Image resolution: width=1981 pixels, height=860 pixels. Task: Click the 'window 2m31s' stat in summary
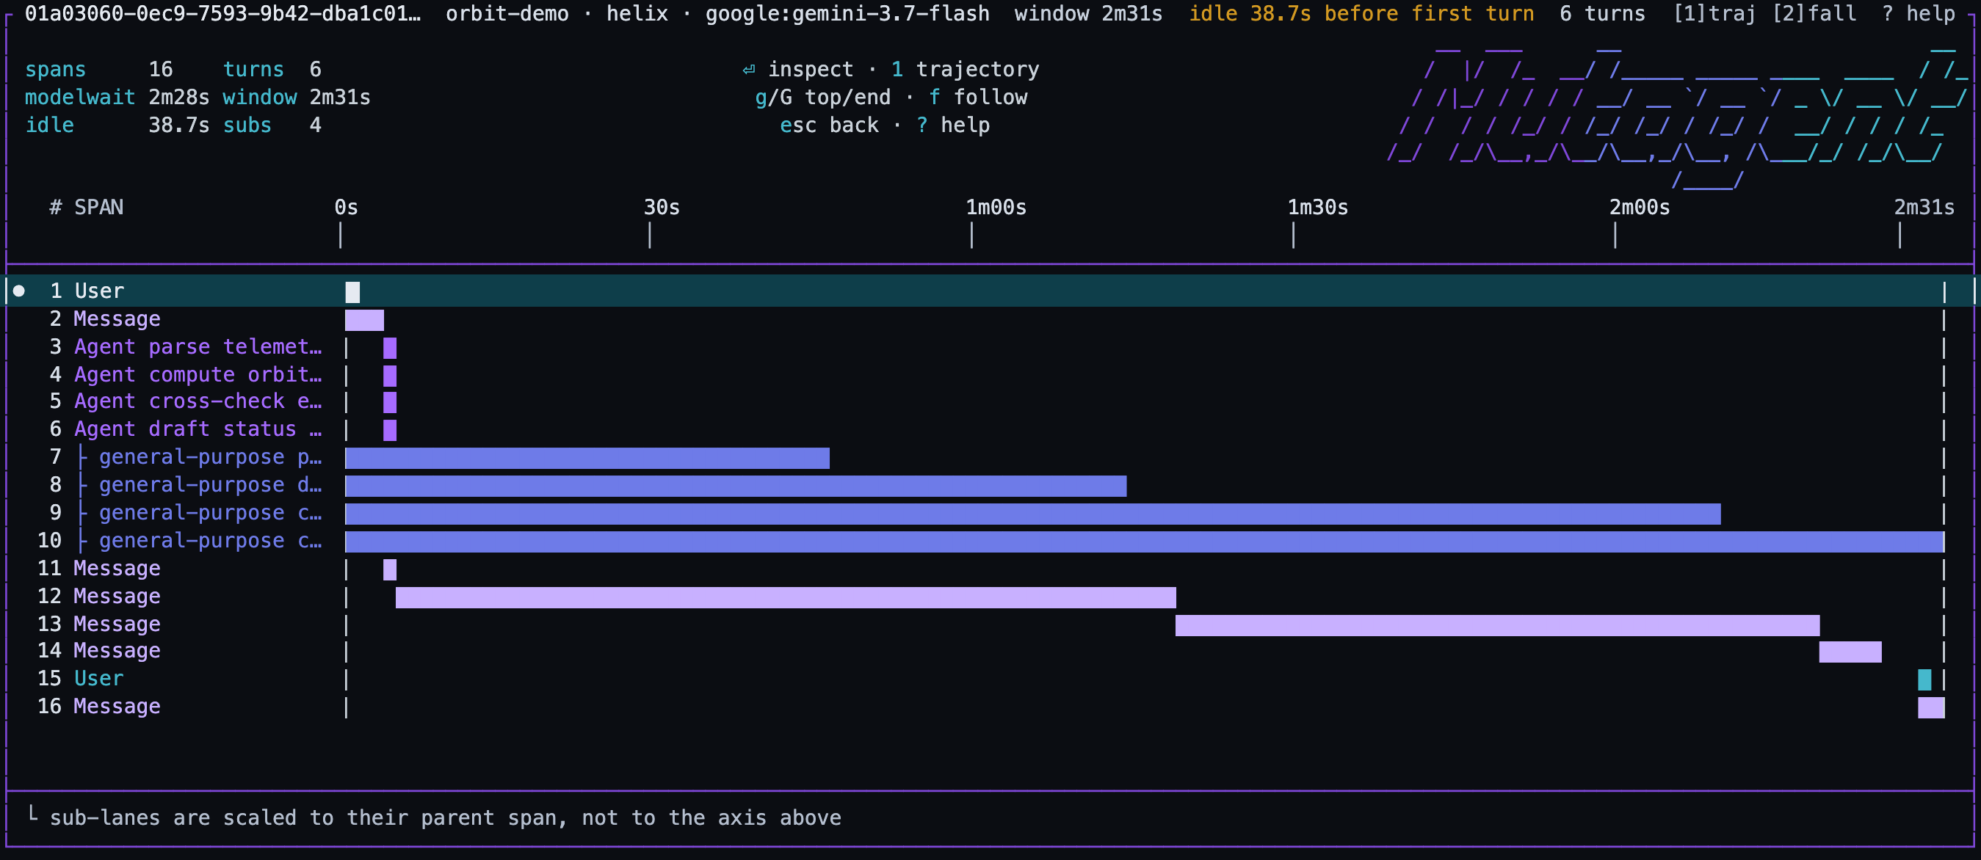pyautogui.click(x=297, y=98)
